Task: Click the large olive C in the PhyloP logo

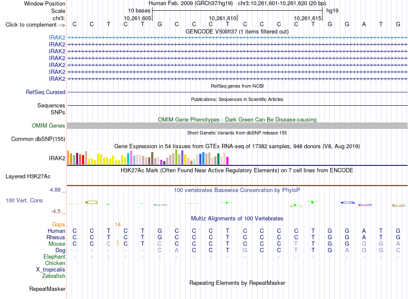Action: (x=91, y=202)
